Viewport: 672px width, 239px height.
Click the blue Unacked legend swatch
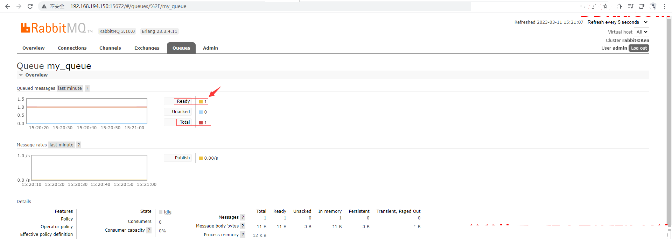[201, 112]
